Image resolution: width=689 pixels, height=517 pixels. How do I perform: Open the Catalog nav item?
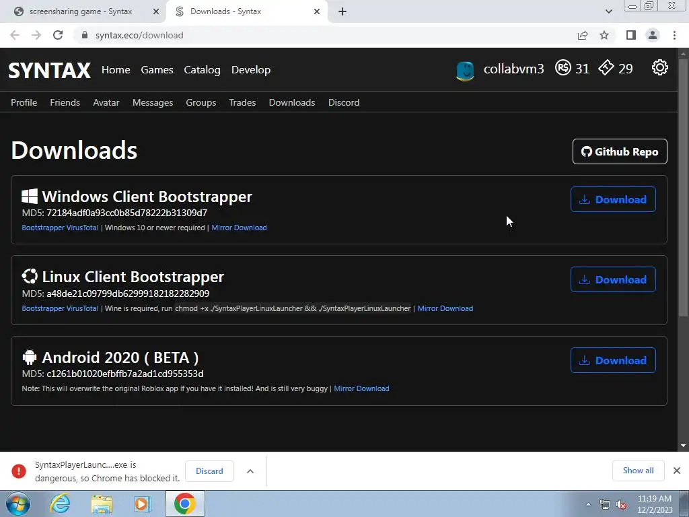(x=202, y=70)
